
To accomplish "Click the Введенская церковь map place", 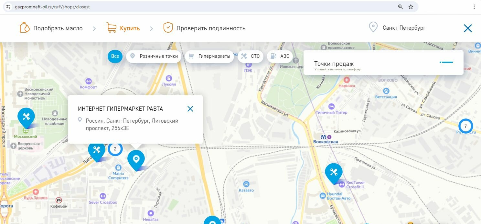I will point(13,146).
